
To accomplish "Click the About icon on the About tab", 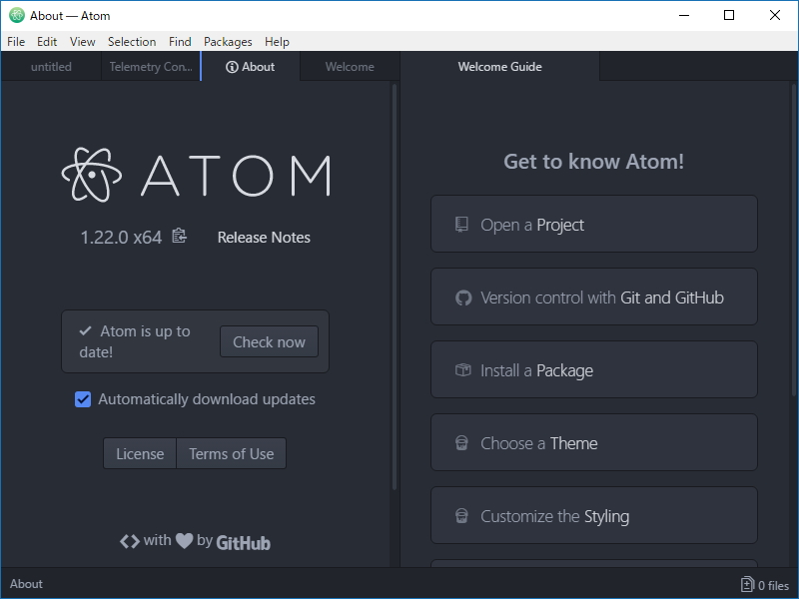I will [x=230, y=67].
